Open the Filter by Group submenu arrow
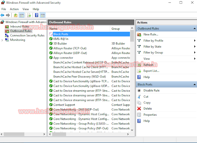This screenshot has width=197, height=143. (x=195, y=52)
